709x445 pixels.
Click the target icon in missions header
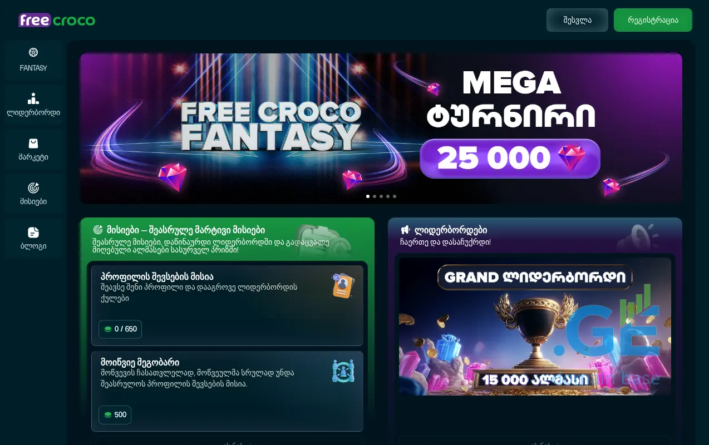click(x=98, y=230)
